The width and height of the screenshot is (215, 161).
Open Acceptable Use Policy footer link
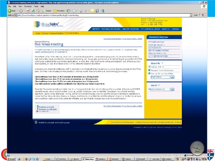[x=142, y=127]
